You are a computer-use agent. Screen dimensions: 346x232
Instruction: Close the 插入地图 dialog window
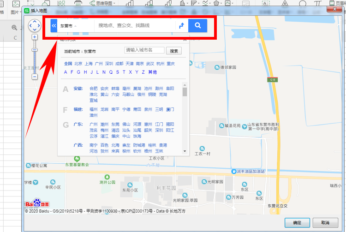click(x=334, y=9)
